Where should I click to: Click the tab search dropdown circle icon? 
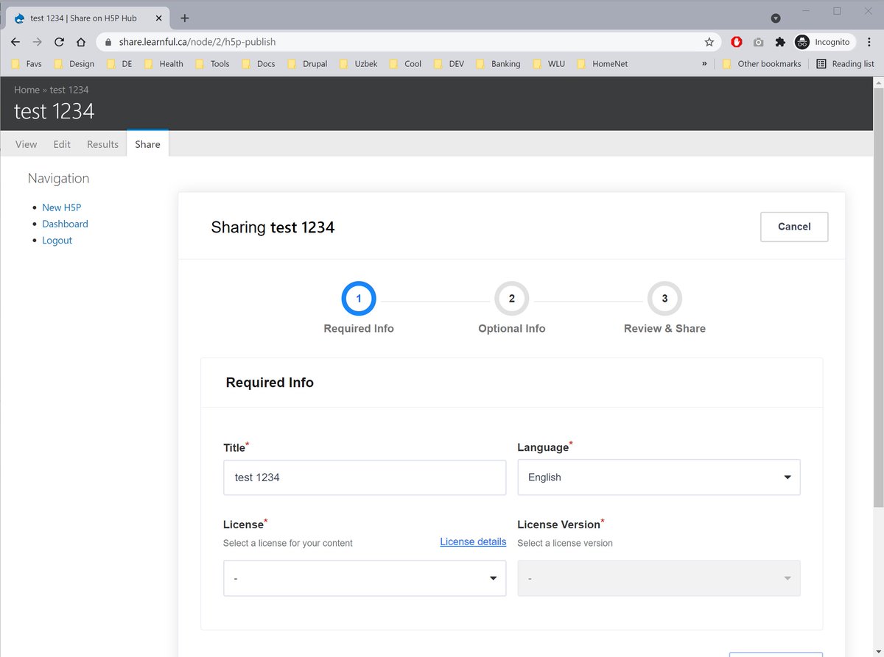(x=776, y=18)
